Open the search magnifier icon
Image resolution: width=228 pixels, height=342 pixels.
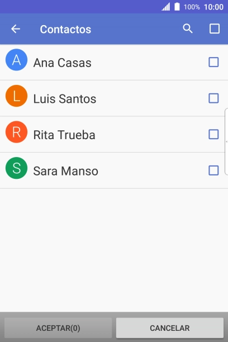(188, 28)
